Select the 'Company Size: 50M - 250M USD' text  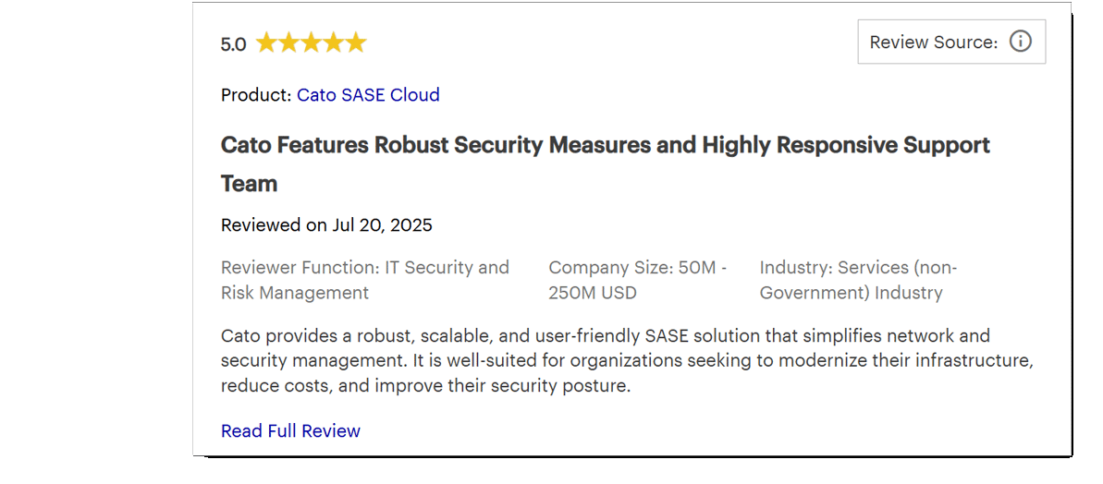637,280
